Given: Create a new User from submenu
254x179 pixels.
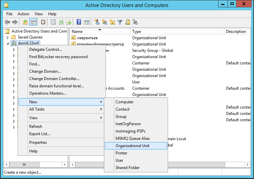Looking at the screenshot, I should (x=136, y=160).
